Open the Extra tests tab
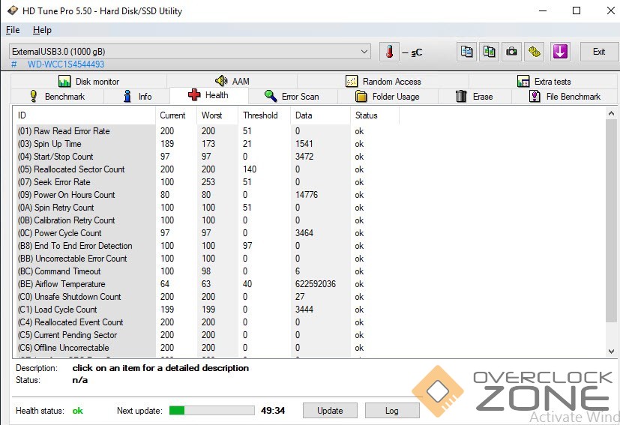This screenshot has height=425, width=620. click(x=544, y=82)
